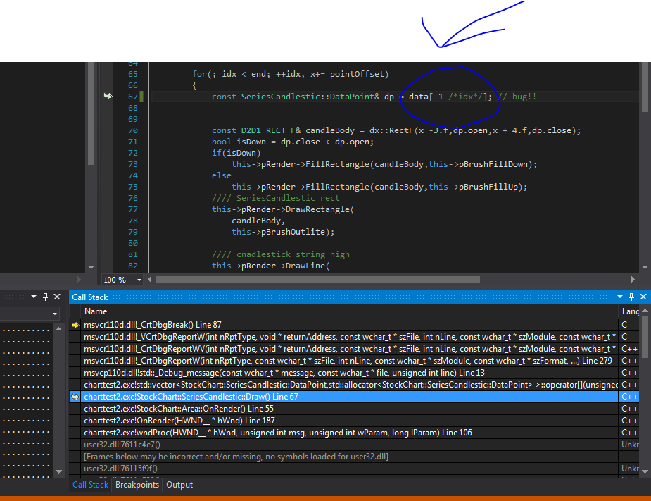Click the '//// SeriesCandlestic rect' comment
Screen dimensions: 651x501
(x=276, y=198)
